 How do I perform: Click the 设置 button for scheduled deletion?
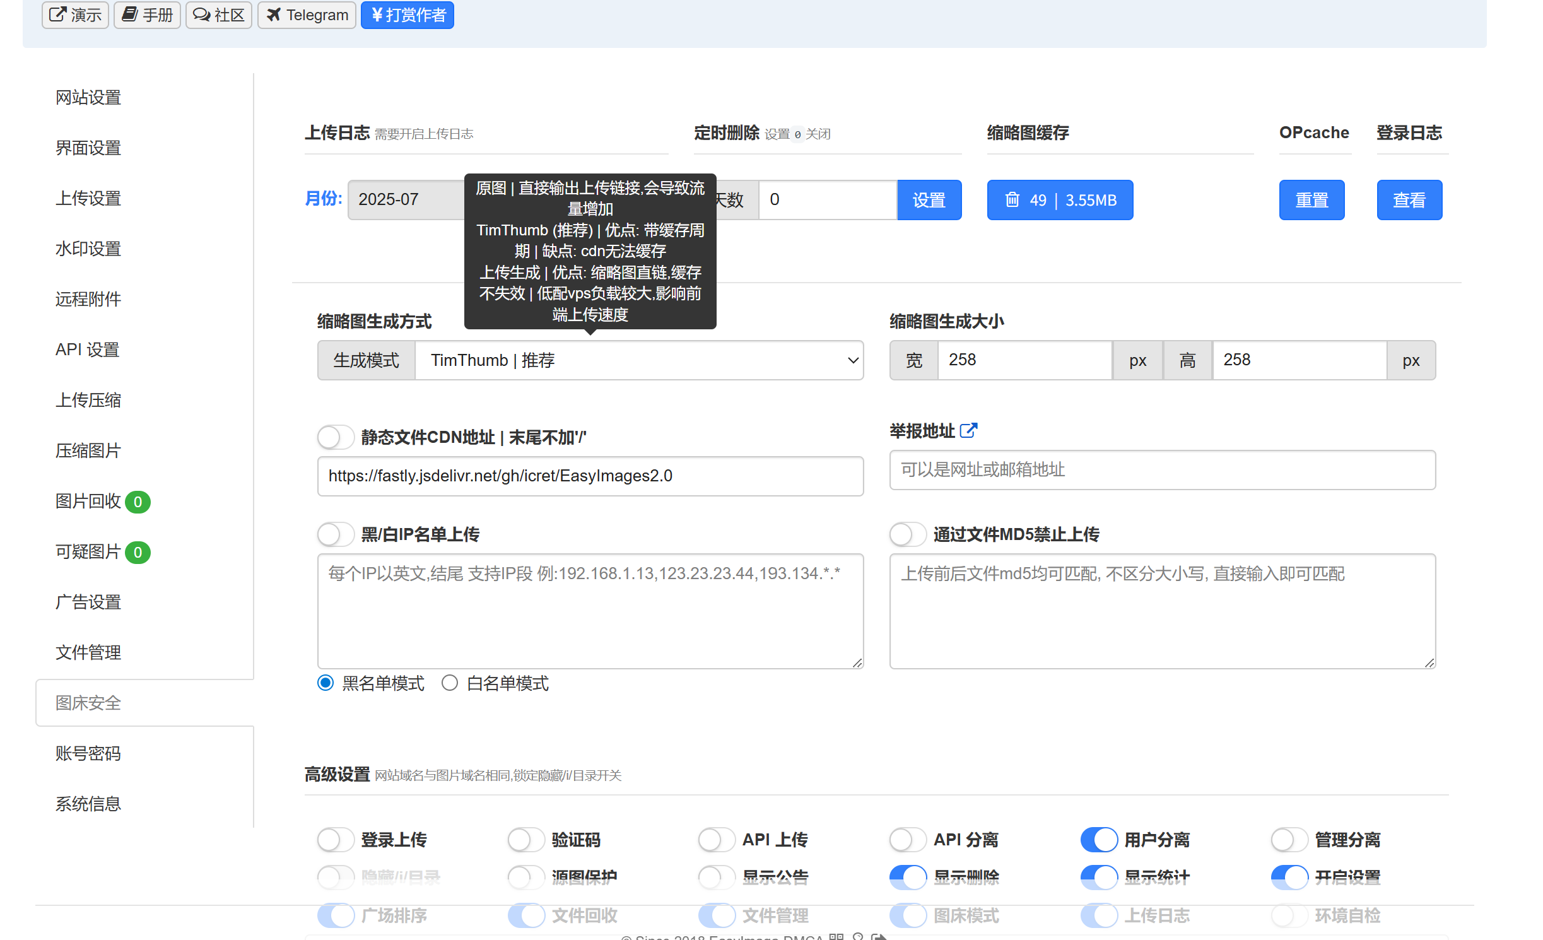(929, 199)
